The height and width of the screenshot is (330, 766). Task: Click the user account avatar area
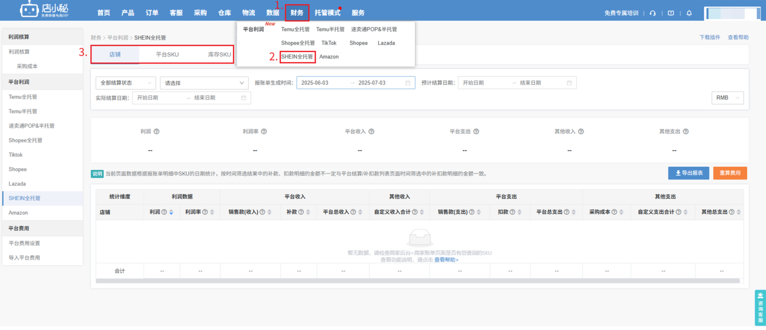[732, 13]
